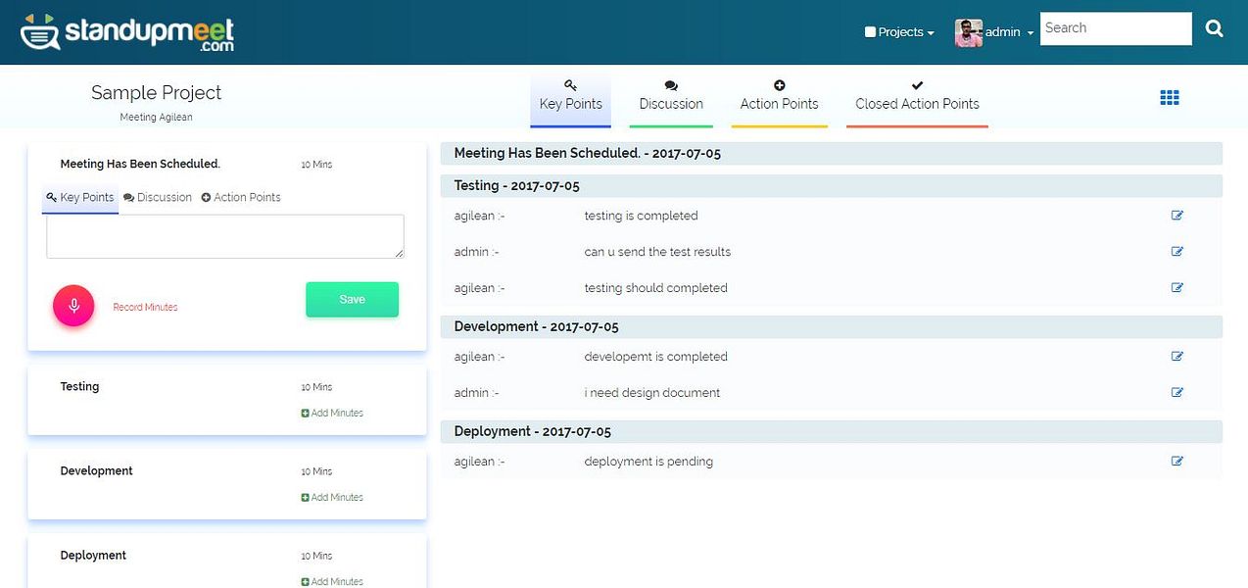Select the Testing agenda card title
Screen dimensions: 1248x588
coord(79,387)
